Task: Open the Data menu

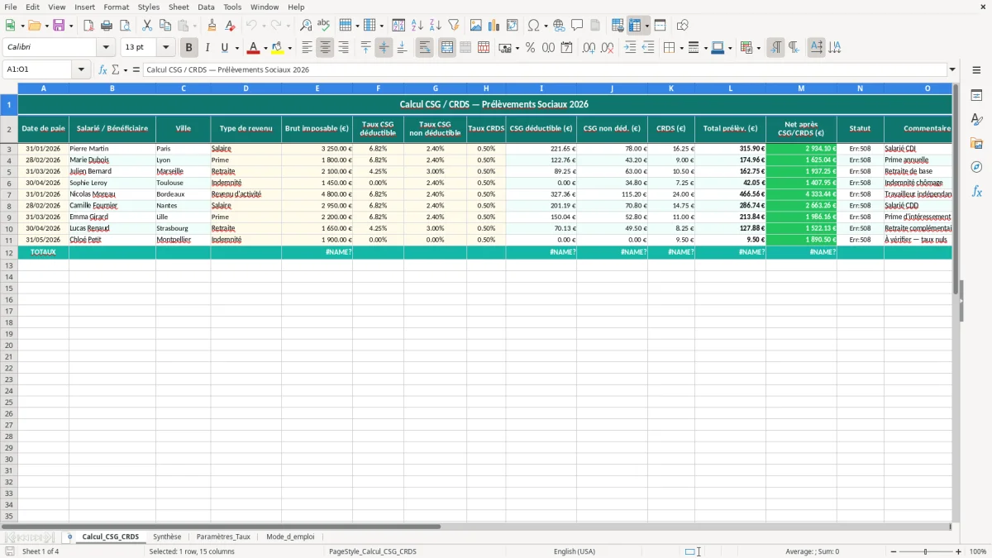Action: 206,7
